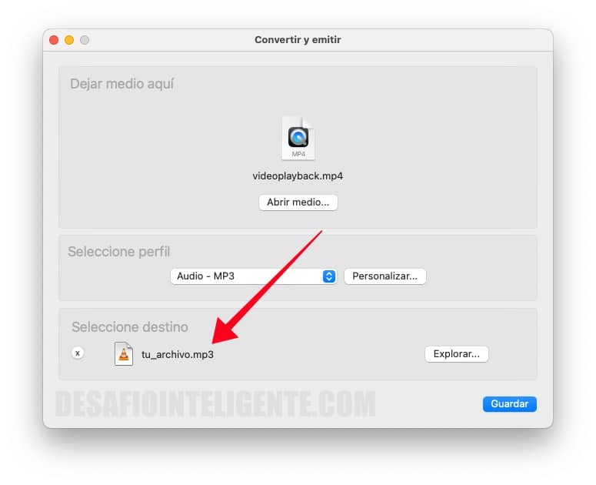Save conversion with the Guardar button
The image size is (596, 485).
510,404
